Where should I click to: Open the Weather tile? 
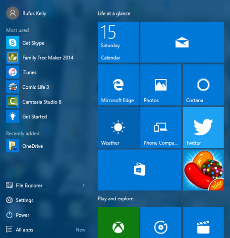[118, 127]
